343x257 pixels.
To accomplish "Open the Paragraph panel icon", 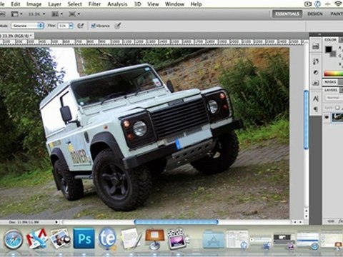I will point(316,109).
